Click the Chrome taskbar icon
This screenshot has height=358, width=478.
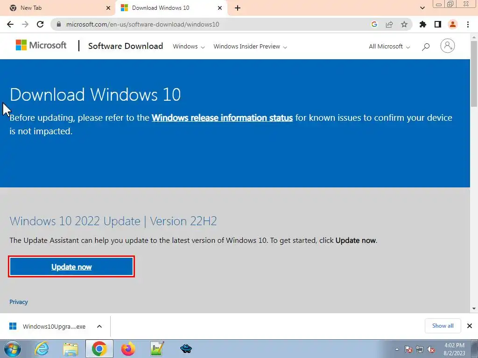point(99,349)
